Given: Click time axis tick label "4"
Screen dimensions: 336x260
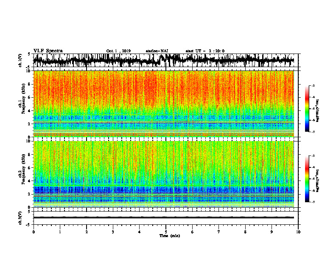Looking at the screenshot, I should coord(140,232).
